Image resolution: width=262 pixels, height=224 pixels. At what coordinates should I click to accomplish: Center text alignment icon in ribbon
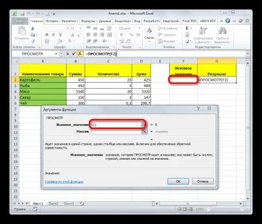coord(95,35)
